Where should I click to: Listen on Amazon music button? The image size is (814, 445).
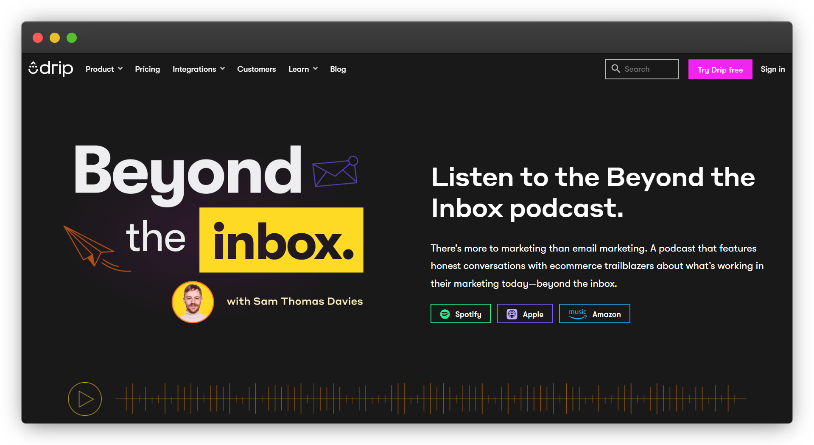coord(594,314)
